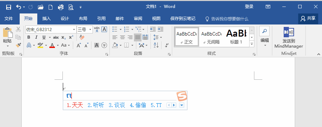Sort text with the A-Z icon
Image resolution: width=322 pixels, height=127 pixels.
pos(156,45)
